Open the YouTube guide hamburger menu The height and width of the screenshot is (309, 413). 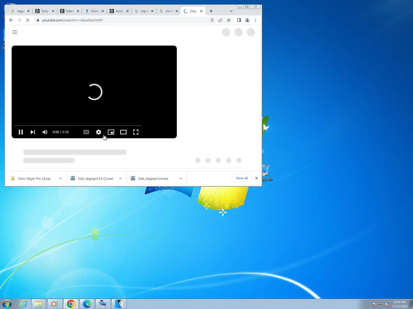tap(15, 32)
